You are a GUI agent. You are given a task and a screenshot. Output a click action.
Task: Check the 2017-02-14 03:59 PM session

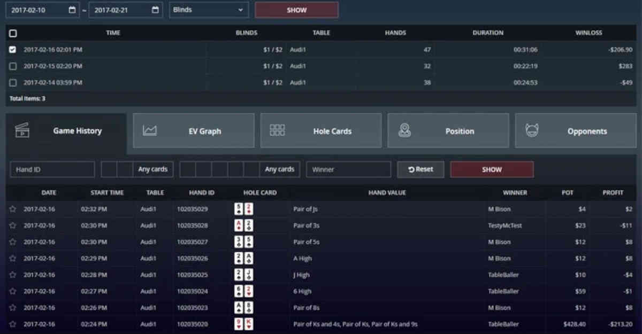[x=13, y=83]
